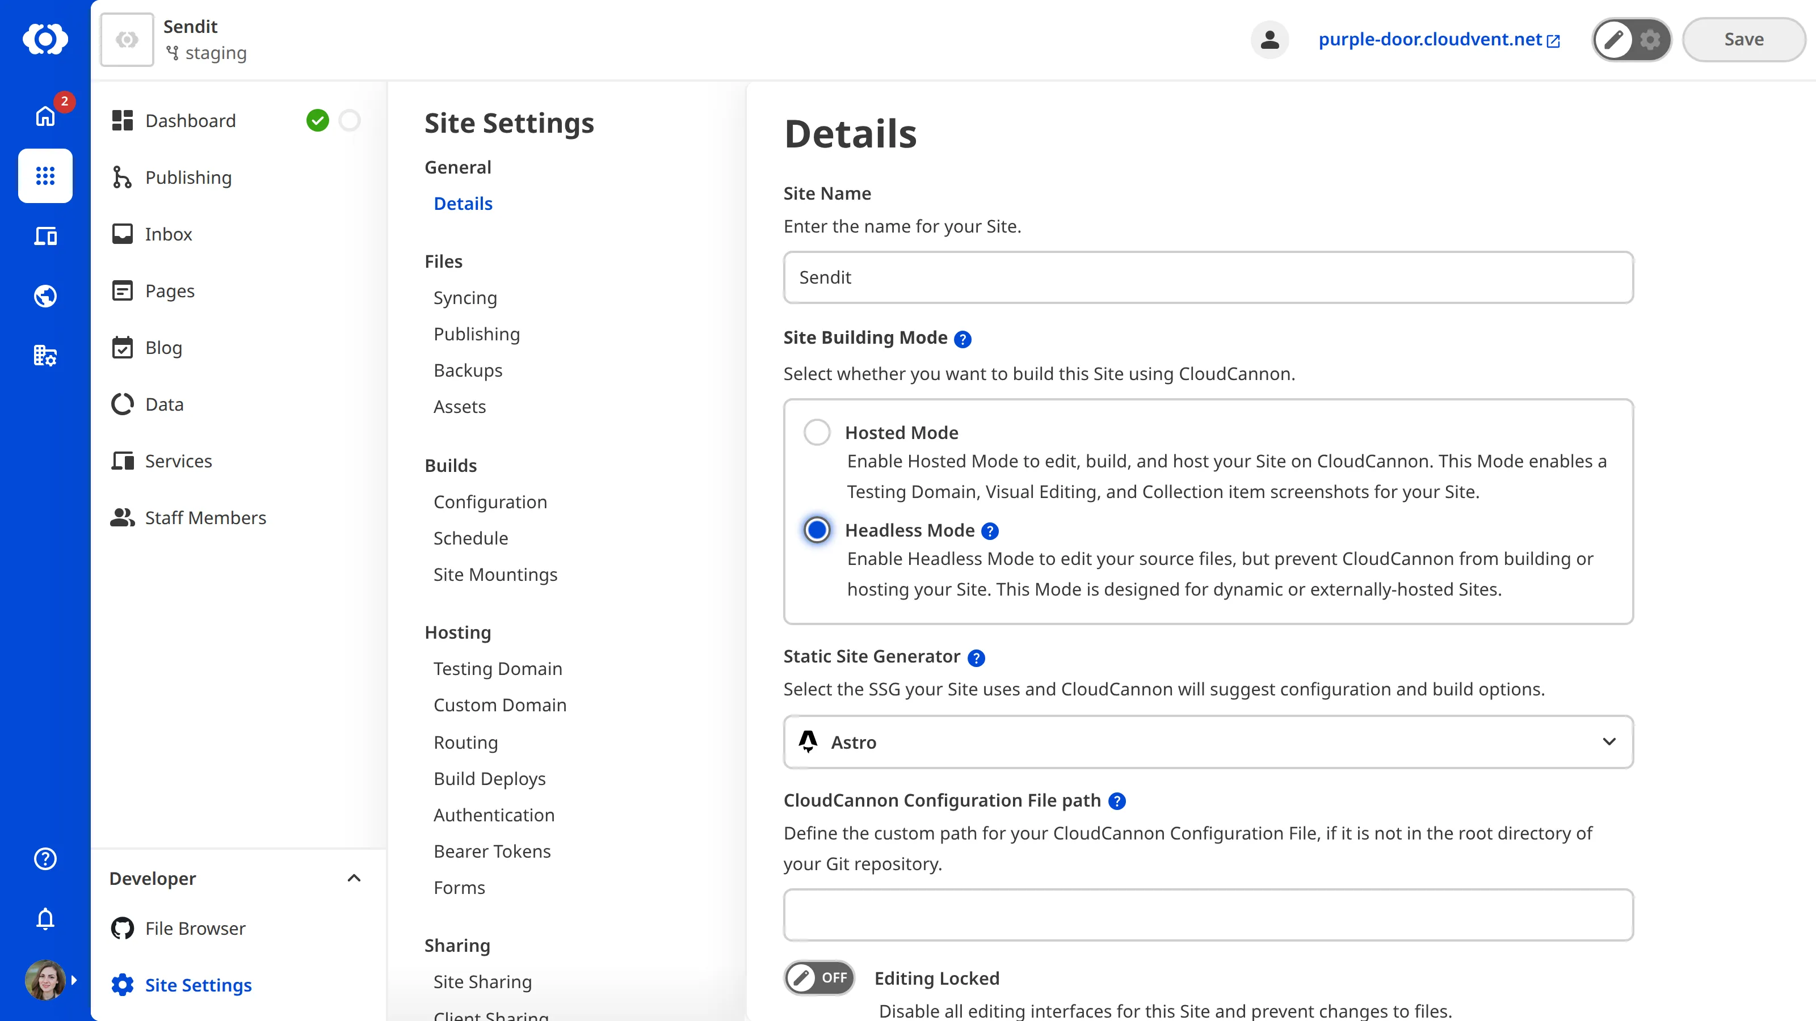Collapse the Developer section chevron
The width and height of the screenshot is (1816, 1021).
[x=354, y=878]
